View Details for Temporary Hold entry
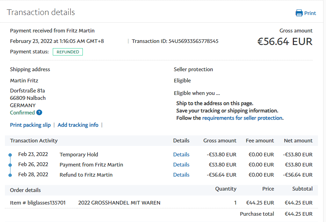 point(181,155)
